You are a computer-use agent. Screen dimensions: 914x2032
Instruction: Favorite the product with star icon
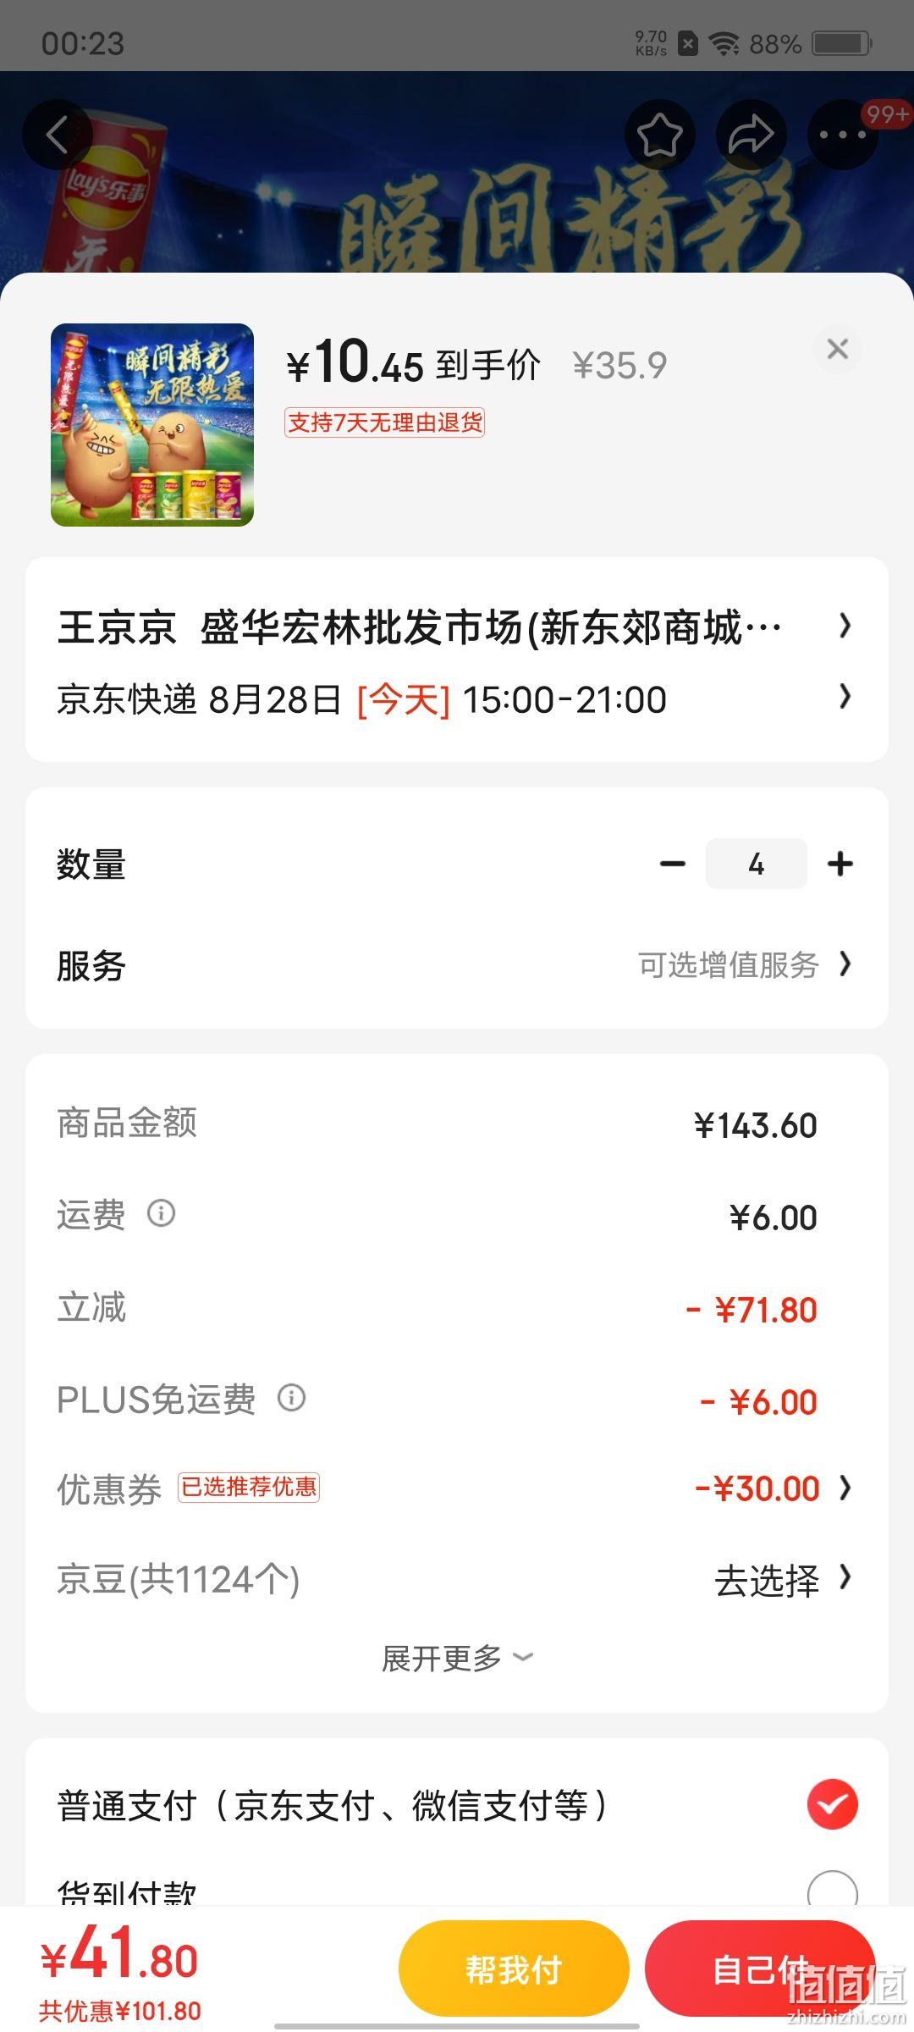pyautogui.click(x=659, y=135)
